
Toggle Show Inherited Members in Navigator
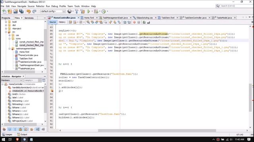pyautogui.click(x=4, y=129)
